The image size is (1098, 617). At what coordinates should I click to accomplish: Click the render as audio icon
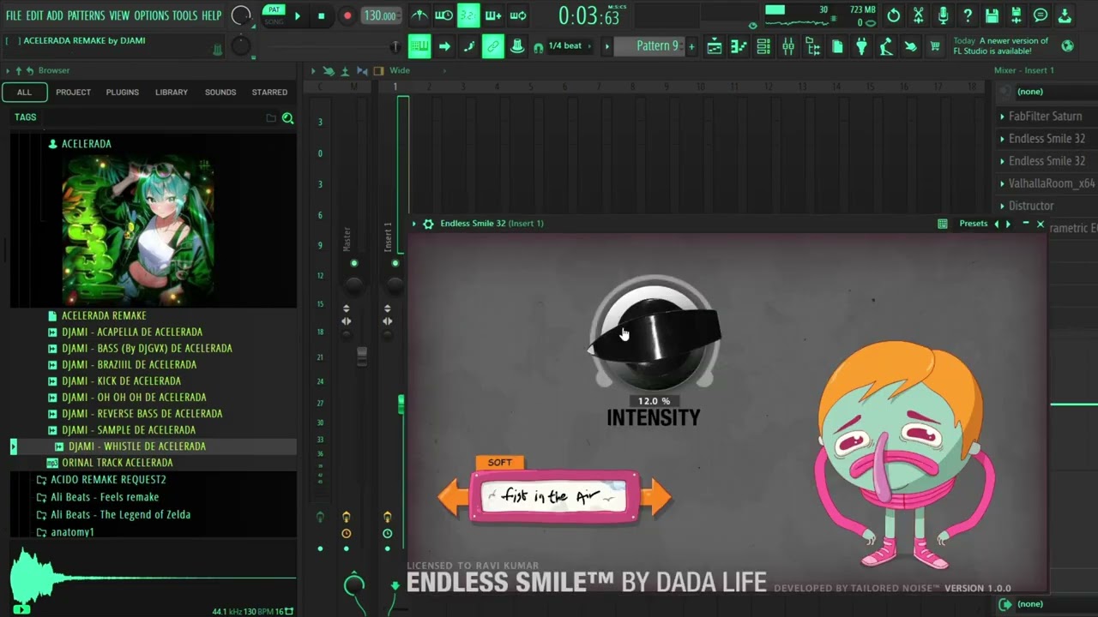pos(1017,15)
